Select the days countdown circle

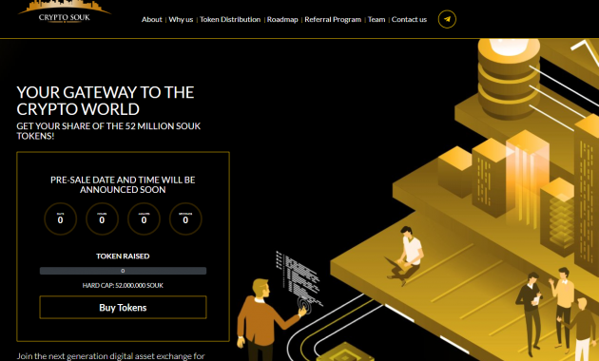point(60,218)
